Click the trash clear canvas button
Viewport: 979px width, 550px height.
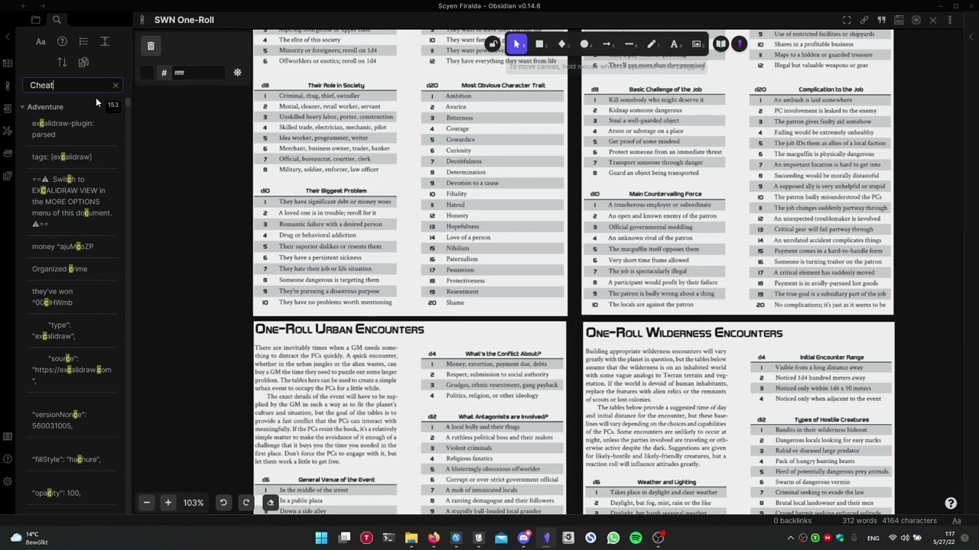click(151, 46)
